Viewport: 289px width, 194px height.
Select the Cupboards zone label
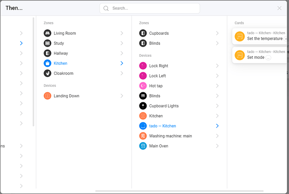point(159,33)
